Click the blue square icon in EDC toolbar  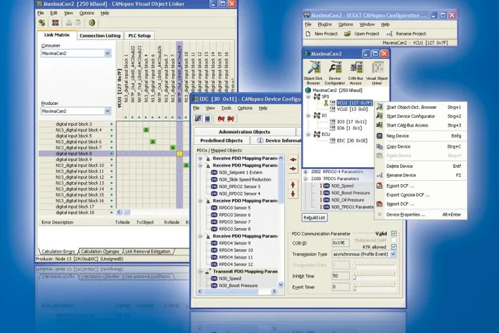(x=208, y=119)
